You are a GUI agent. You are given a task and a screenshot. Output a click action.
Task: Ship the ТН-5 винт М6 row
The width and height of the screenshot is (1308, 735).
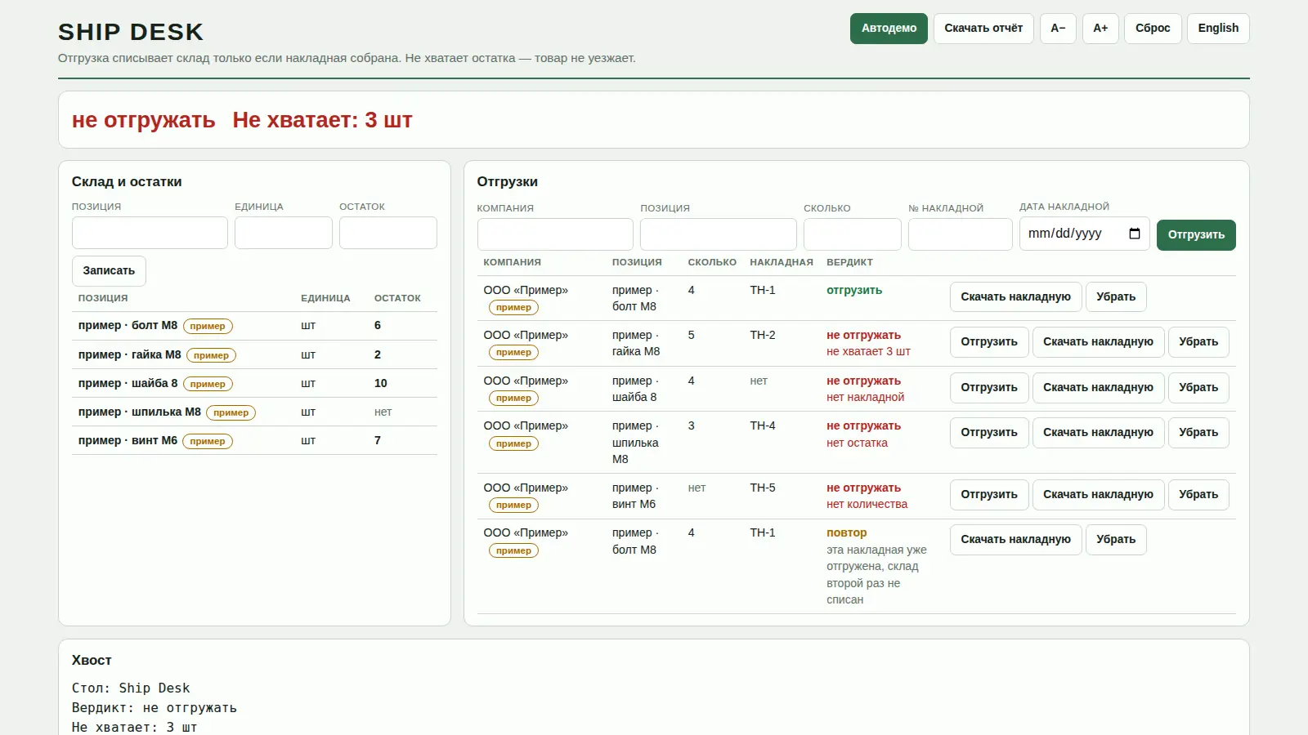pos(989,495)
